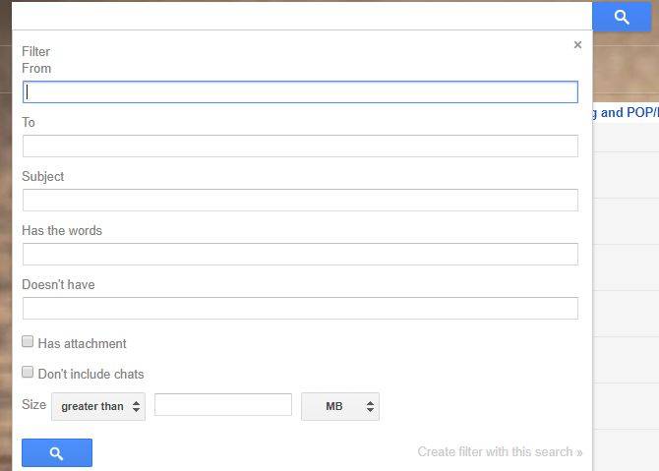659x471 pixels.
Task: Click the 'Doesn't have' field label
Action: click(x=58, y=285)
